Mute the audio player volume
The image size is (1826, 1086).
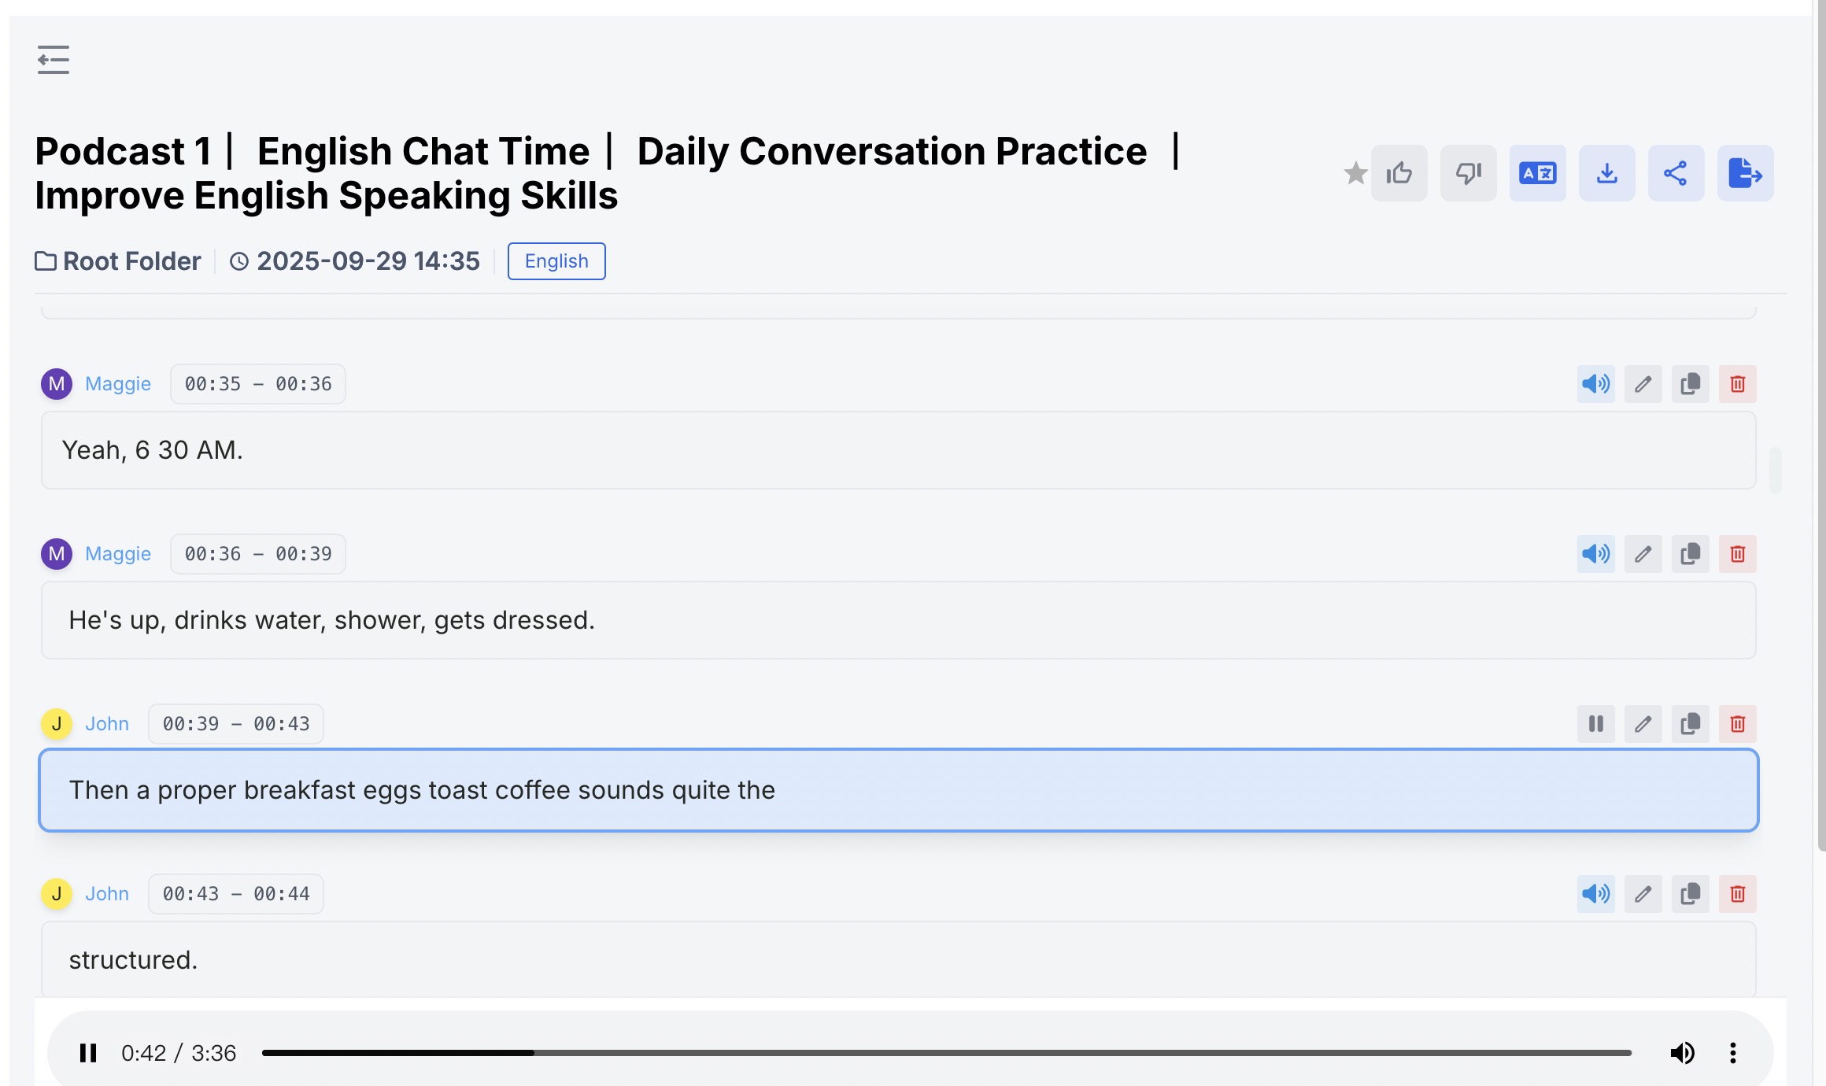pos(1683,1053)
